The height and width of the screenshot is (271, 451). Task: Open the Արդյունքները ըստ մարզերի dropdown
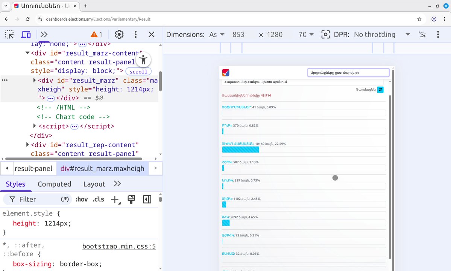(x=348, y=73)
